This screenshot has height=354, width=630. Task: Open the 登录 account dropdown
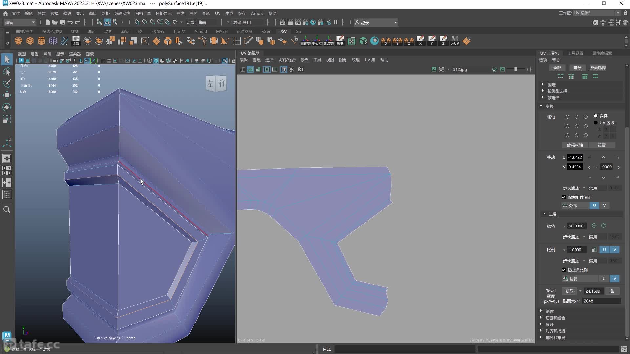pyautogui.click(x=376, y=22)
